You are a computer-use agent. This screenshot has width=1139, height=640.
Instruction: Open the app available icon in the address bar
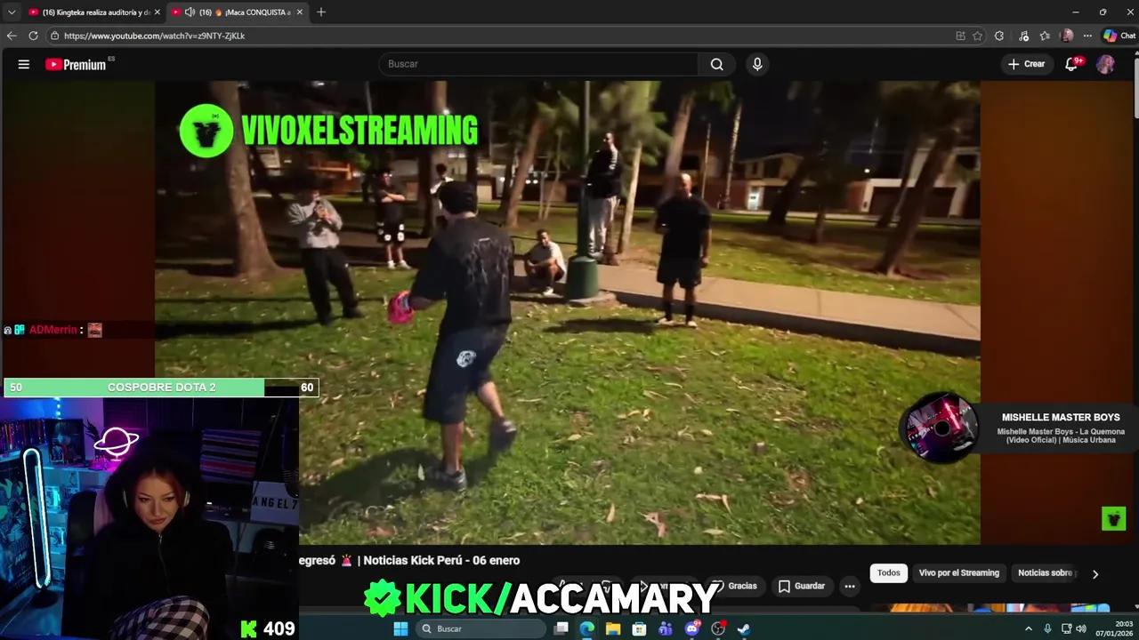[960, 36]
